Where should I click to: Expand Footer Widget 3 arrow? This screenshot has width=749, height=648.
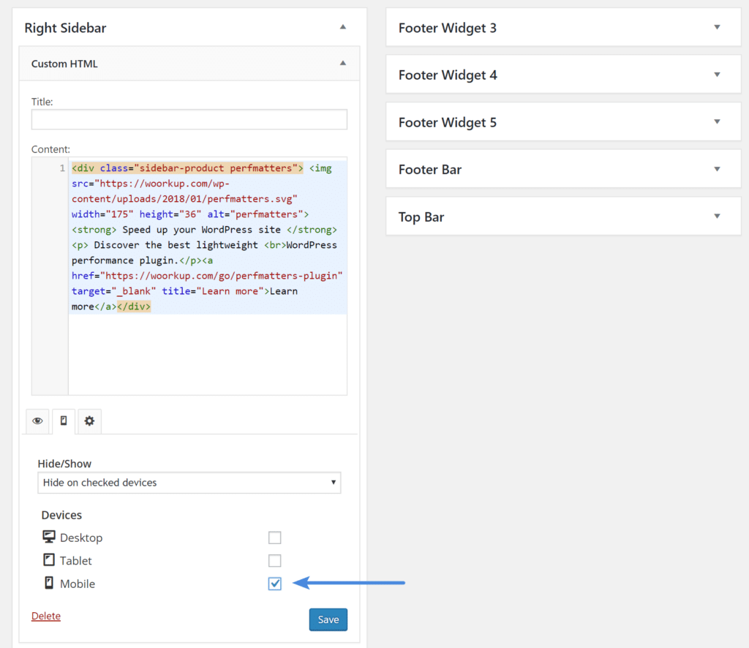tap(717, 27)
